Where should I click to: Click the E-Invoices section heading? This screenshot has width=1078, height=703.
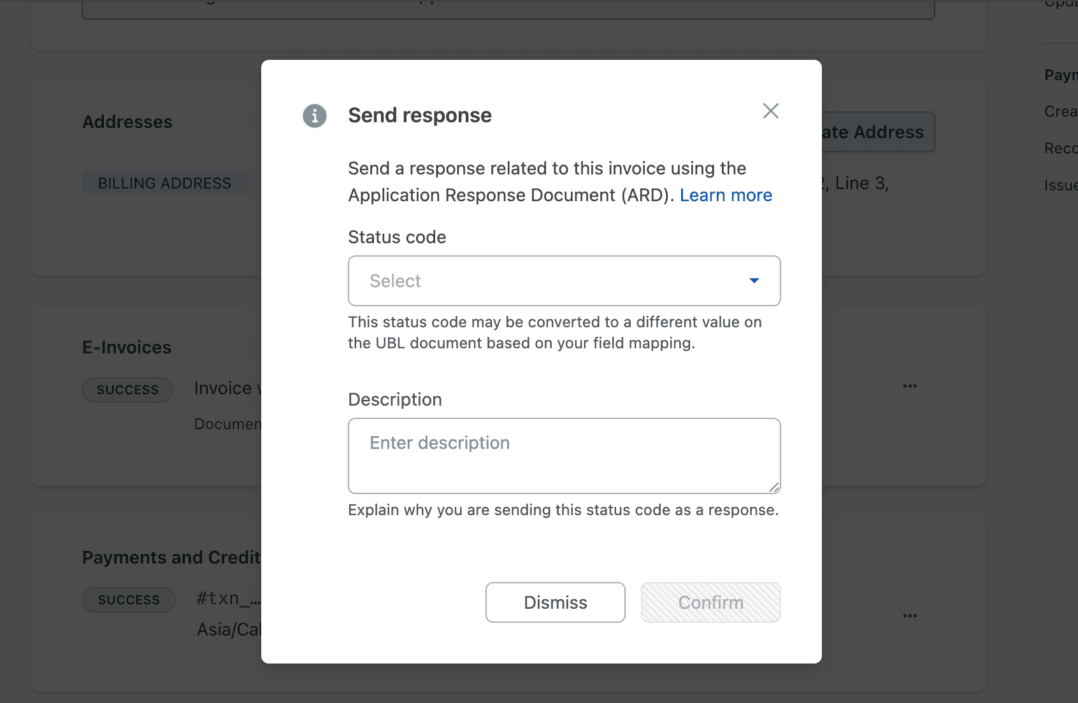click(x=127, y=348)
